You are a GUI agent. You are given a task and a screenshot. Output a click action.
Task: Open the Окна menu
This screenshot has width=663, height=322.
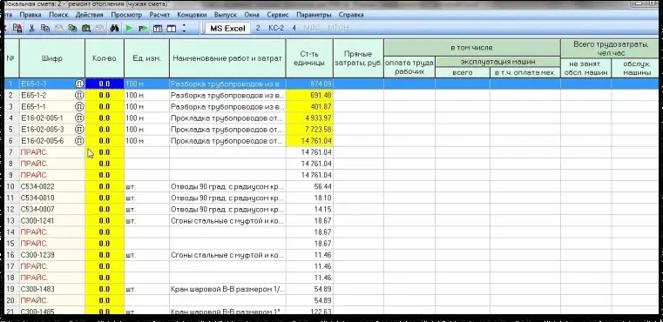(252, 15)
